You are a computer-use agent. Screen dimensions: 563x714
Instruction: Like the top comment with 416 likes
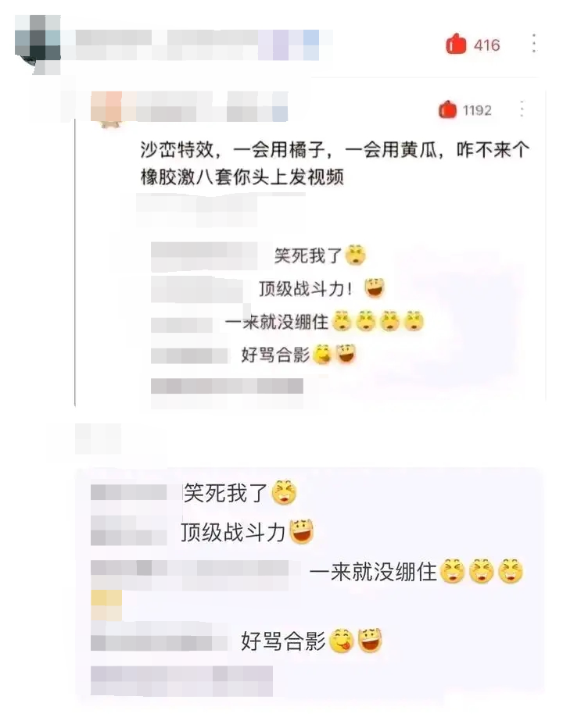click(x=455, y=45)
